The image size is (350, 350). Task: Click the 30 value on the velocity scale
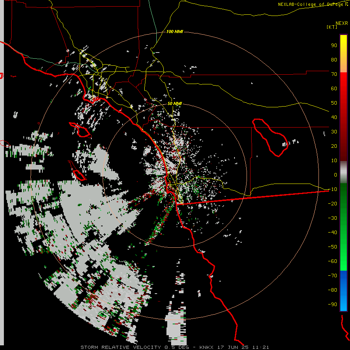(x=334, y=132)
